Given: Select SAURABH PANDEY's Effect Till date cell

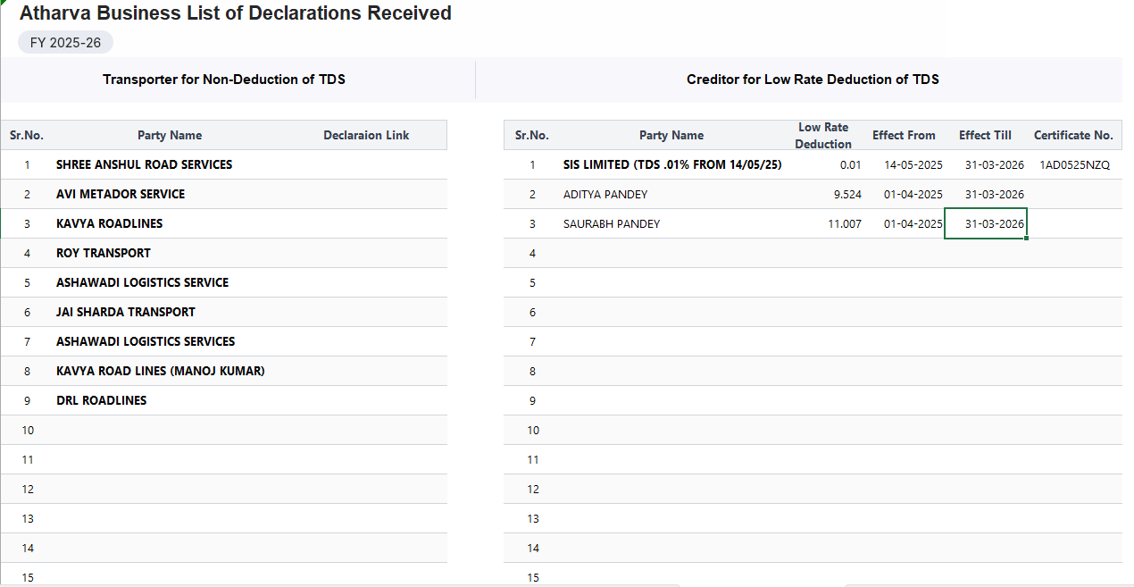Looking at the screenshot, I should 985,223.
